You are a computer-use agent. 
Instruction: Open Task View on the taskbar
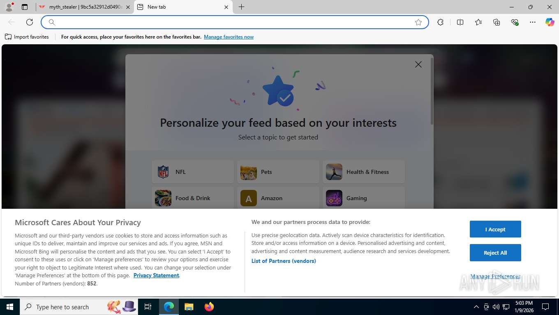[148, 307]
